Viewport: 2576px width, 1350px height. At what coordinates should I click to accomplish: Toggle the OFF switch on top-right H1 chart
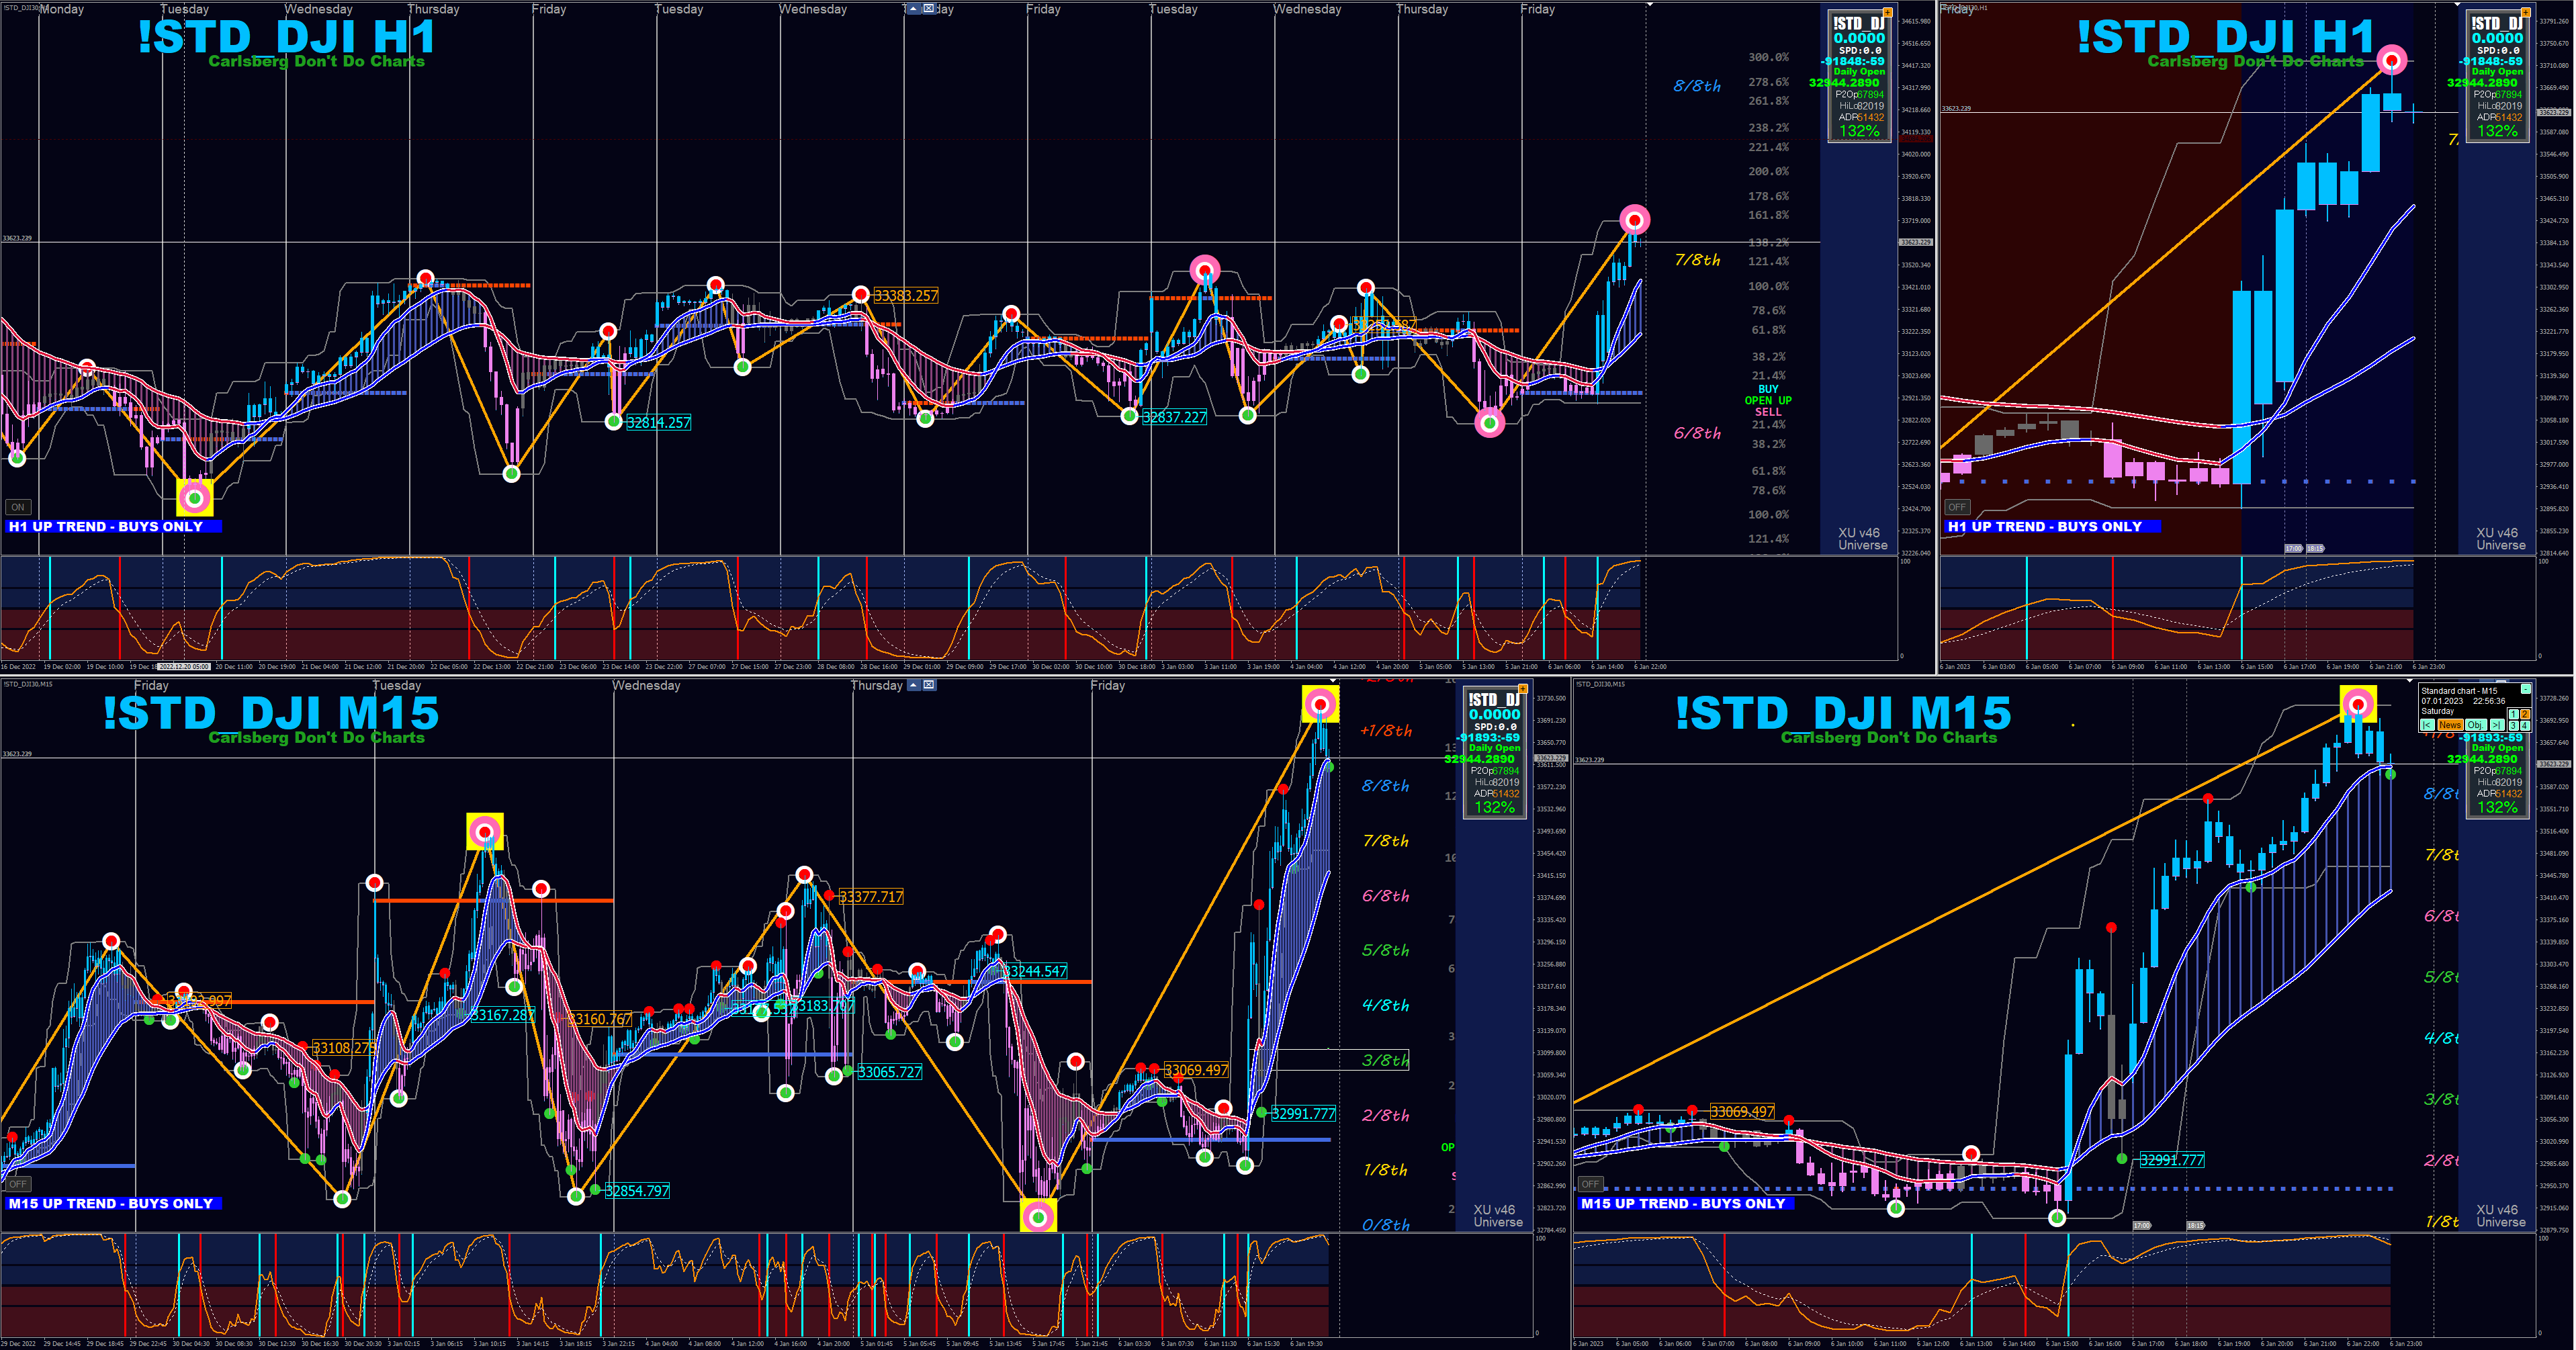coord(1957,507)
